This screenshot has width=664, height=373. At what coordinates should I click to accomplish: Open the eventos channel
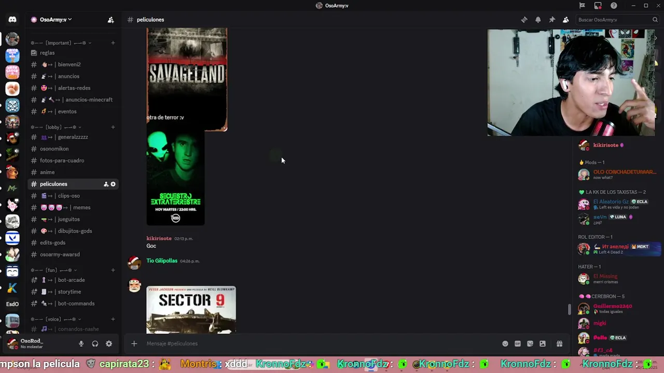click(73, 111)
